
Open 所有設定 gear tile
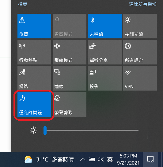[x=140, y=52]
